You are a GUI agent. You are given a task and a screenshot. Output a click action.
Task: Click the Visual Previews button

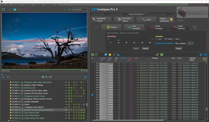coord(157,27)
